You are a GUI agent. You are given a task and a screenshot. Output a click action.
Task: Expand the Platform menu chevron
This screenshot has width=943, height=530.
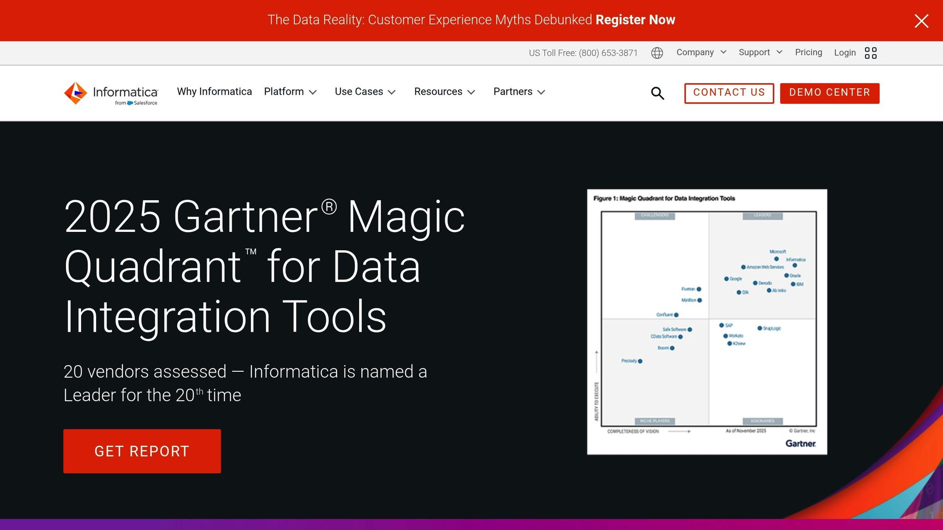tap(313, 92)
